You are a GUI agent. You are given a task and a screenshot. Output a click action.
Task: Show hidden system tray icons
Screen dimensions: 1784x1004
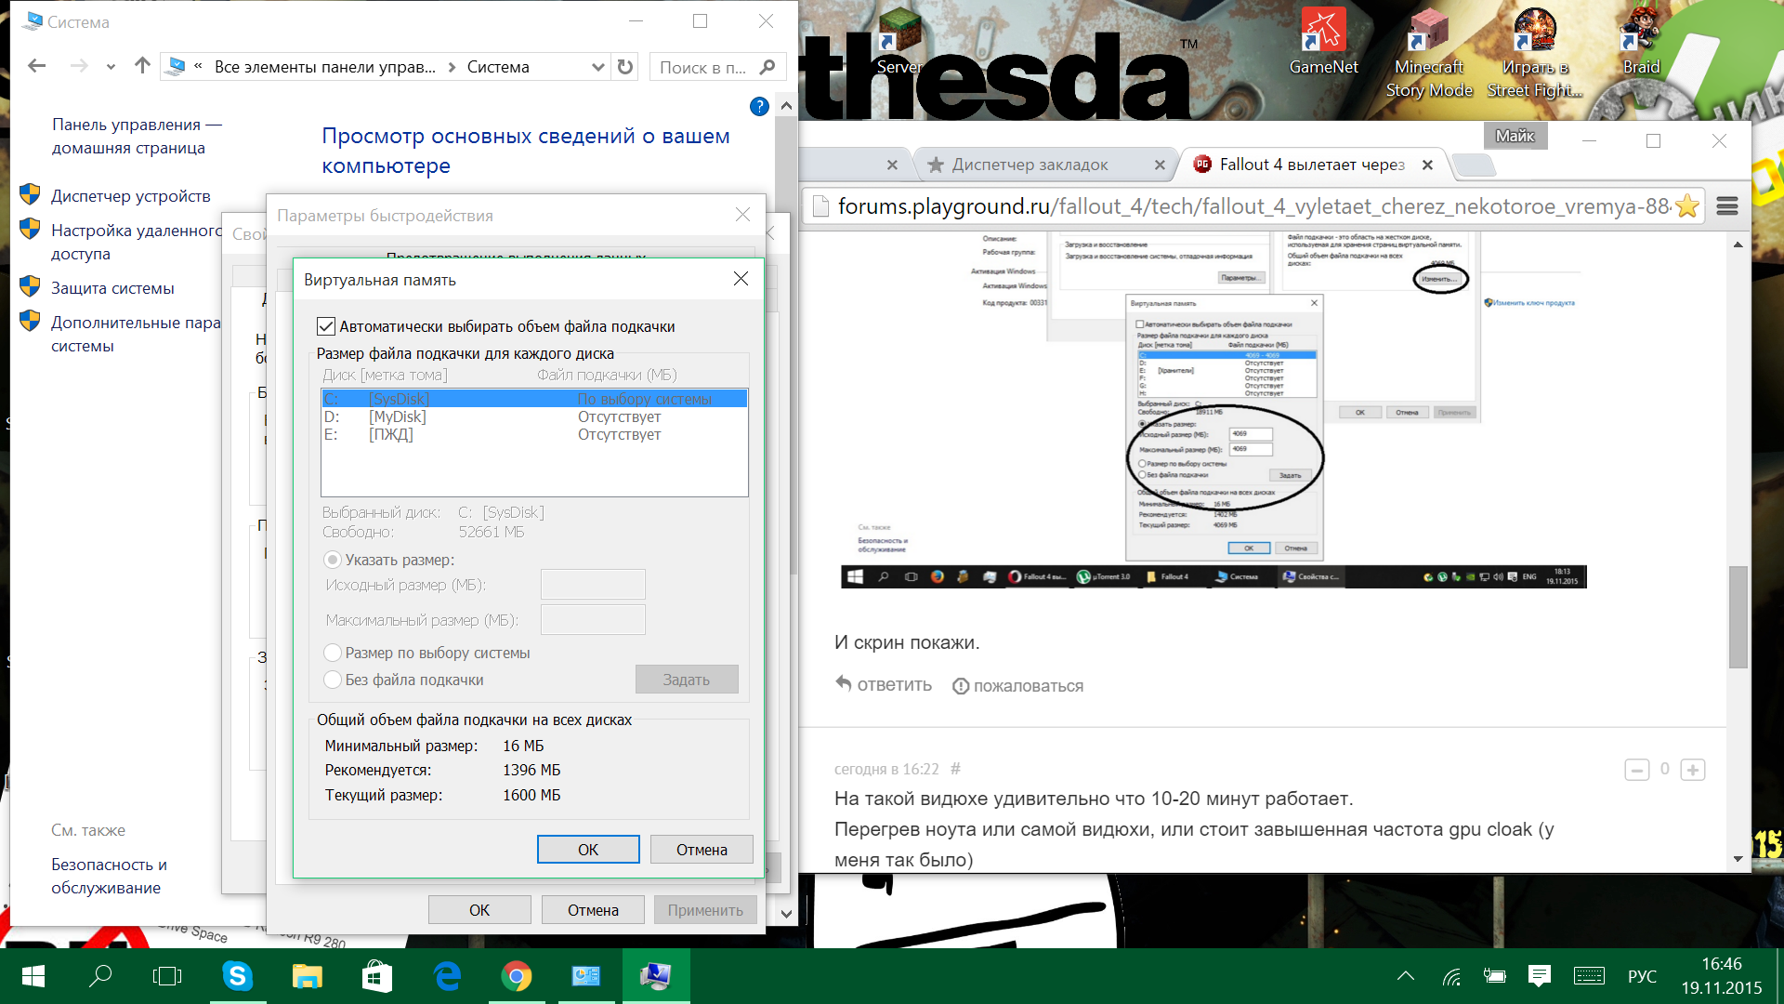[1405, 976]
